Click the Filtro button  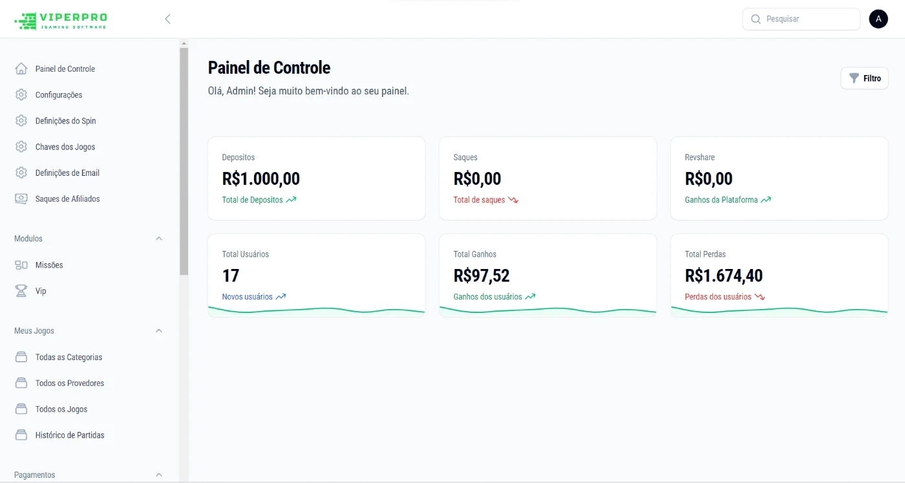coord(864,78)
